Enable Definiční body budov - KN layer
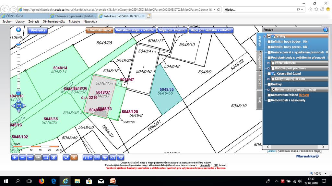Image resolution: width=332 pixels, height=186 pixels. (269, 42)
